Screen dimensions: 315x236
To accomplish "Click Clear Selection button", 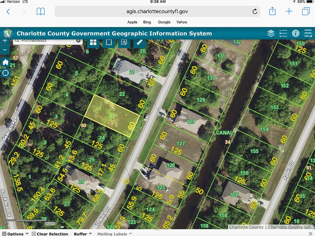I will pyautogui.click(x=50, y=234).
